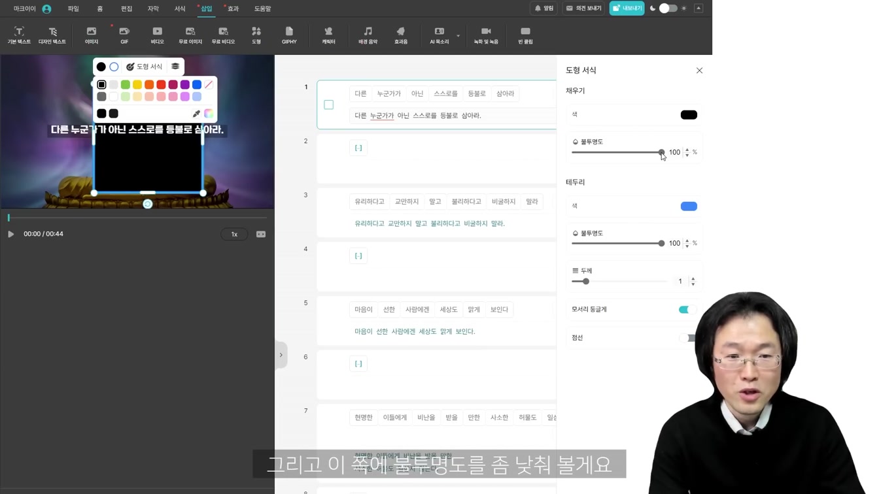
Task: Click the 알림 notification button
Action: point(543,8)
